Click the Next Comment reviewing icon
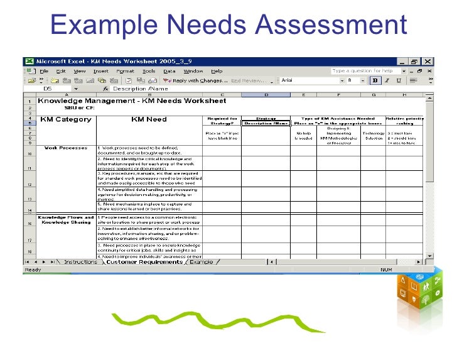 (78, 80)
